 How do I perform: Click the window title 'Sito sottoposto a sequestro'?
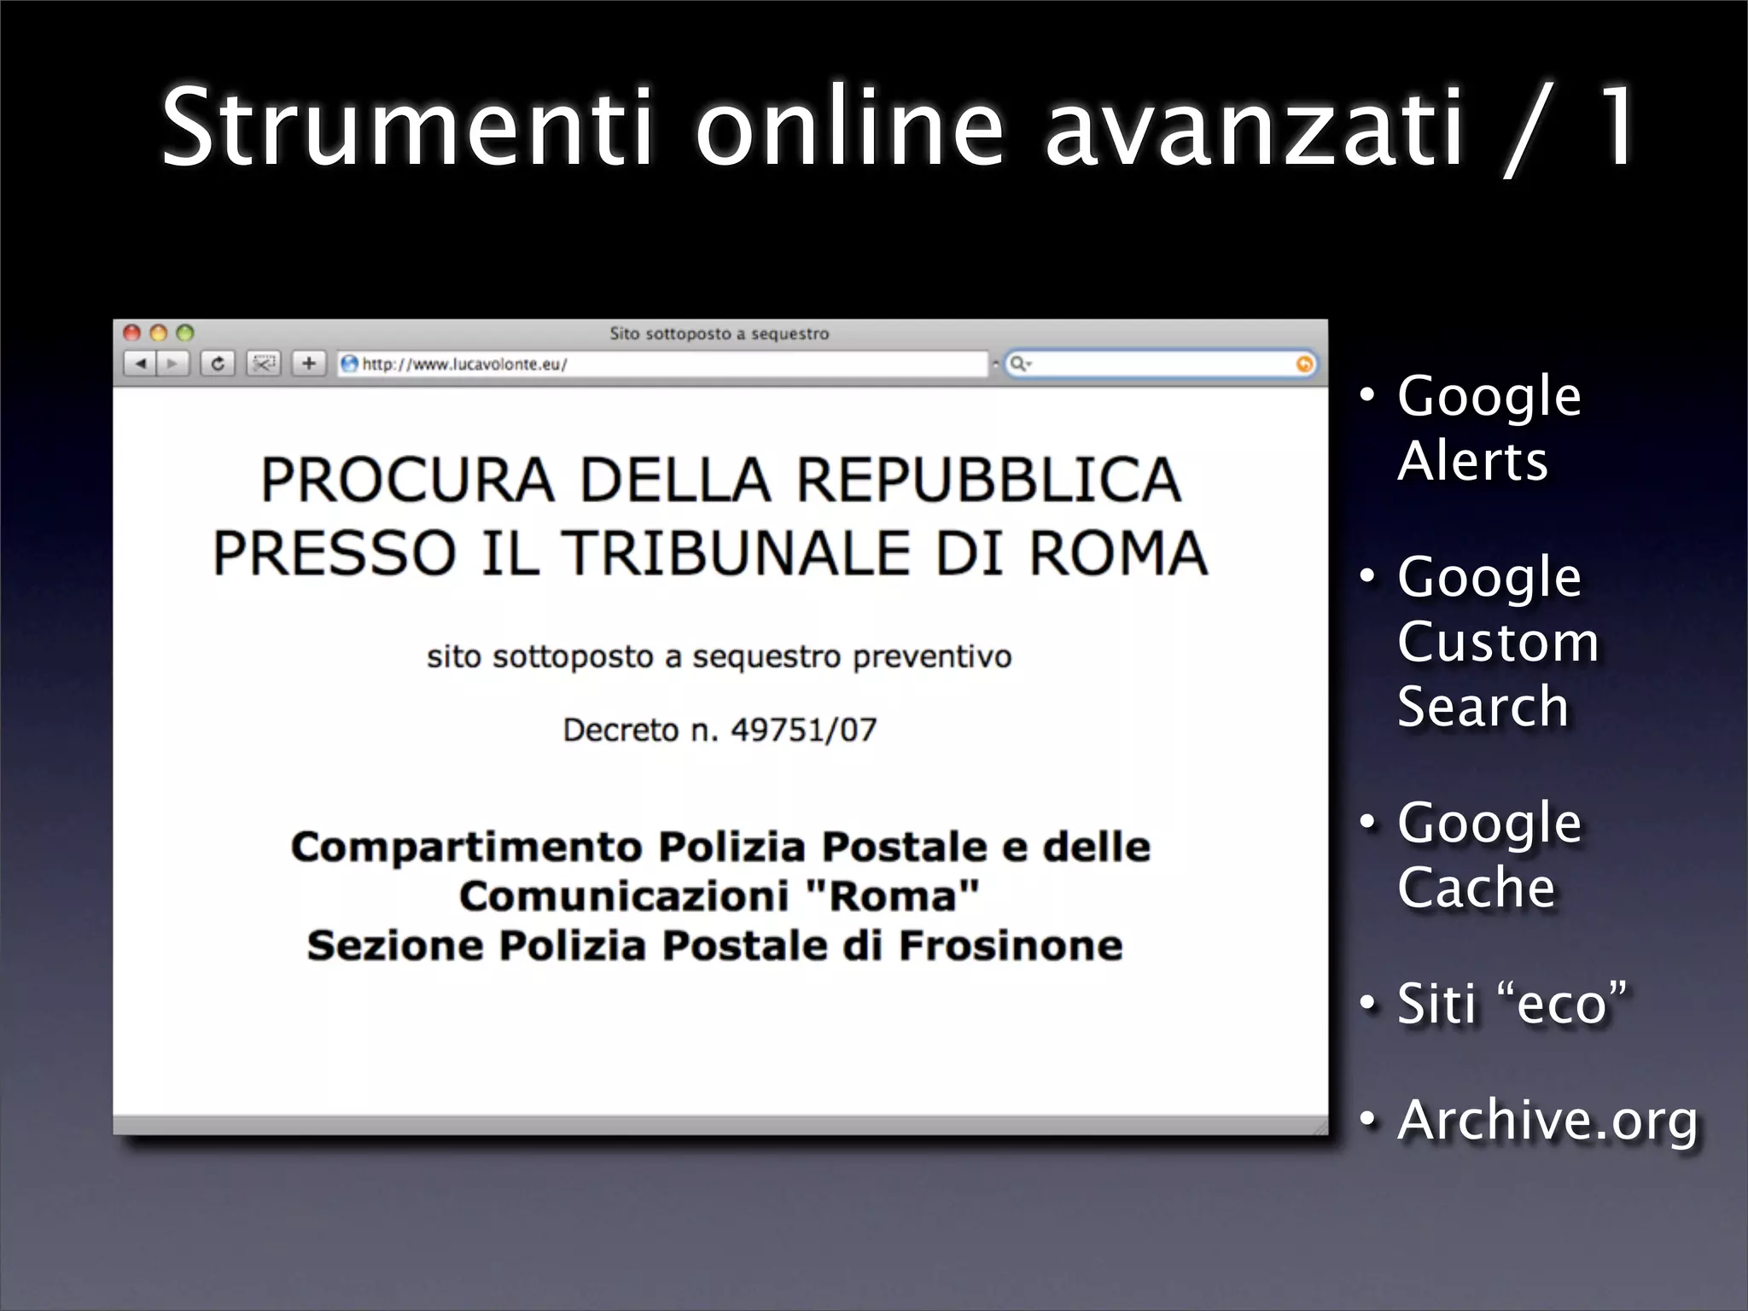pos(719,334)
